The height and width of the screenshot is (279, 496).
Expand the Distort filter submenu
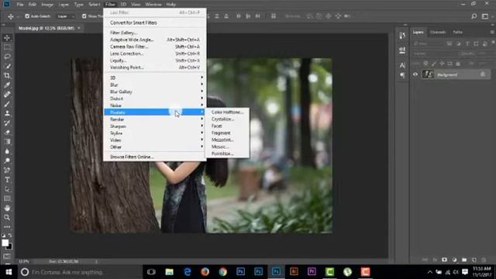(x=155, y=98)
